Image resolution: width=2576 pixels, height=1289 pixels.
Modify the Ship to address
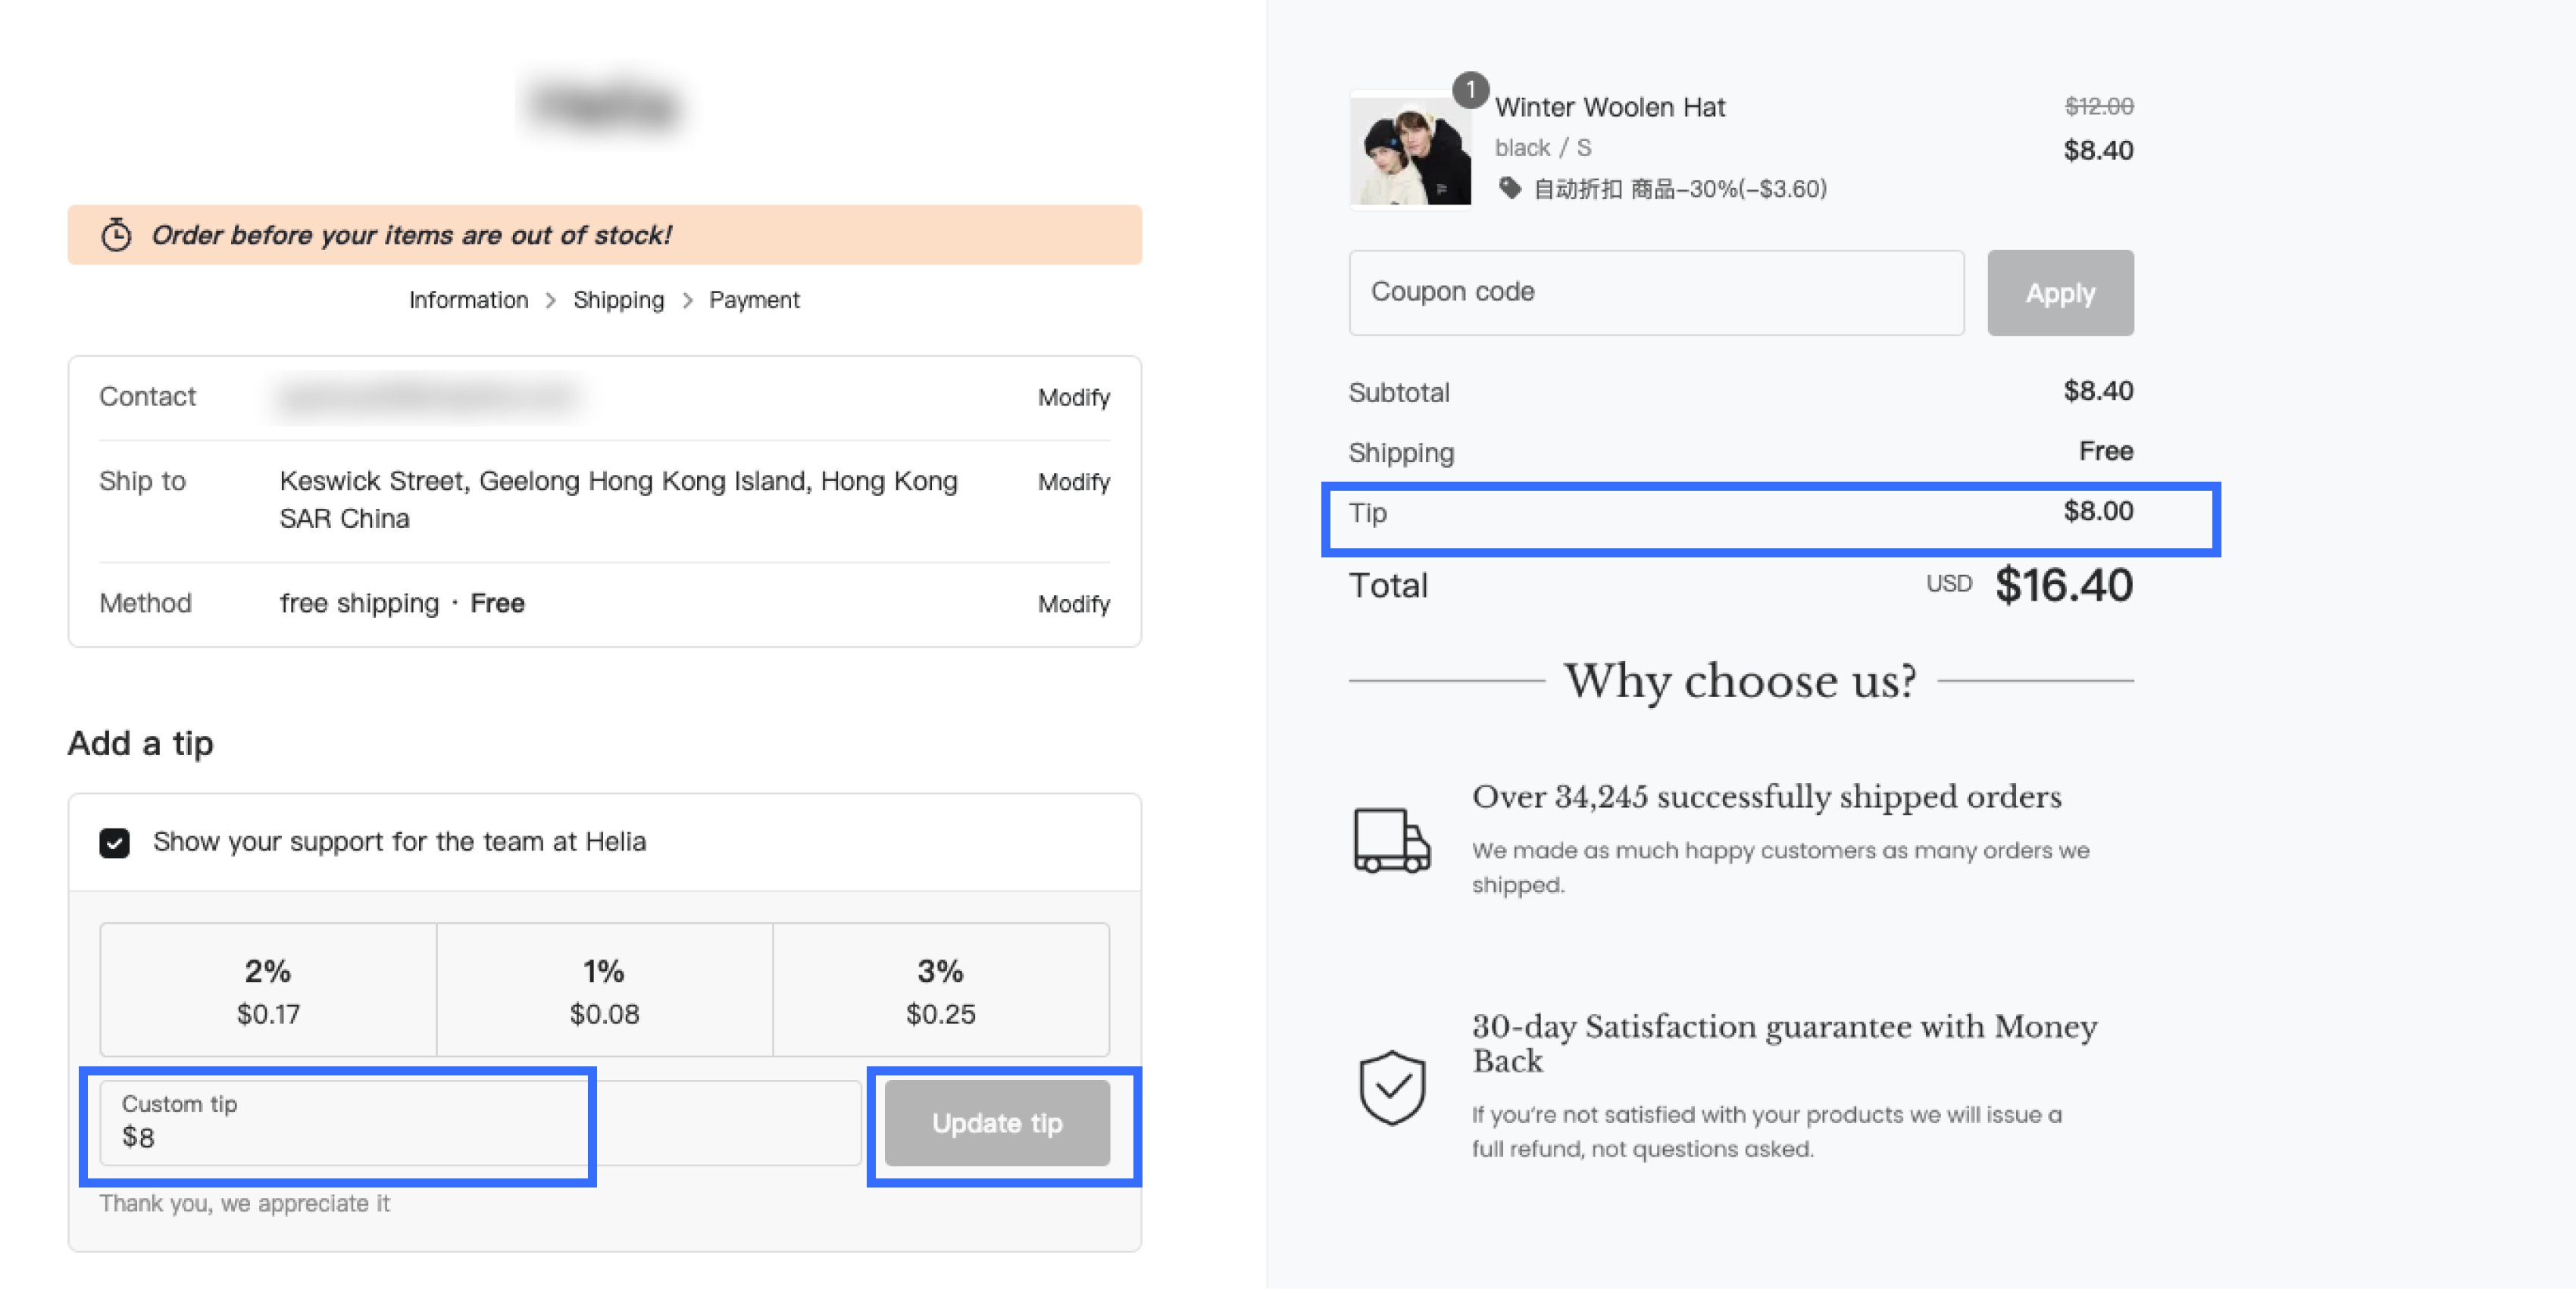1073,482
